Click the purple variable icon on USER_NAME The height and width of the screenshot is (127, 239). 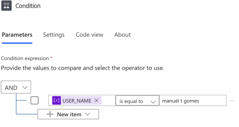click(56, 101)
